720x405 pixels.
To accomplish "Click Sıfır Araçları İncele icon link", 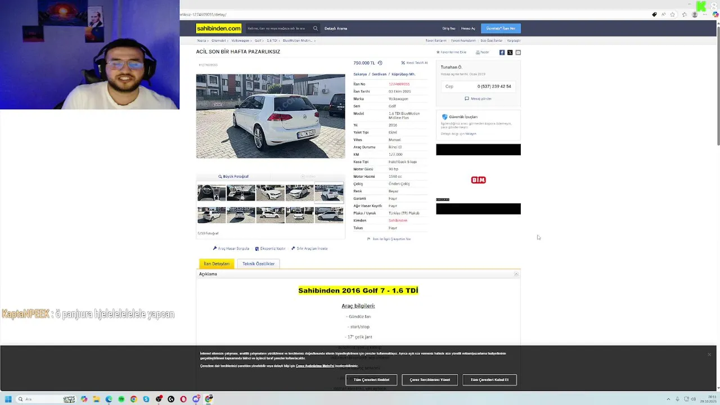I will [x=309, y=249].
